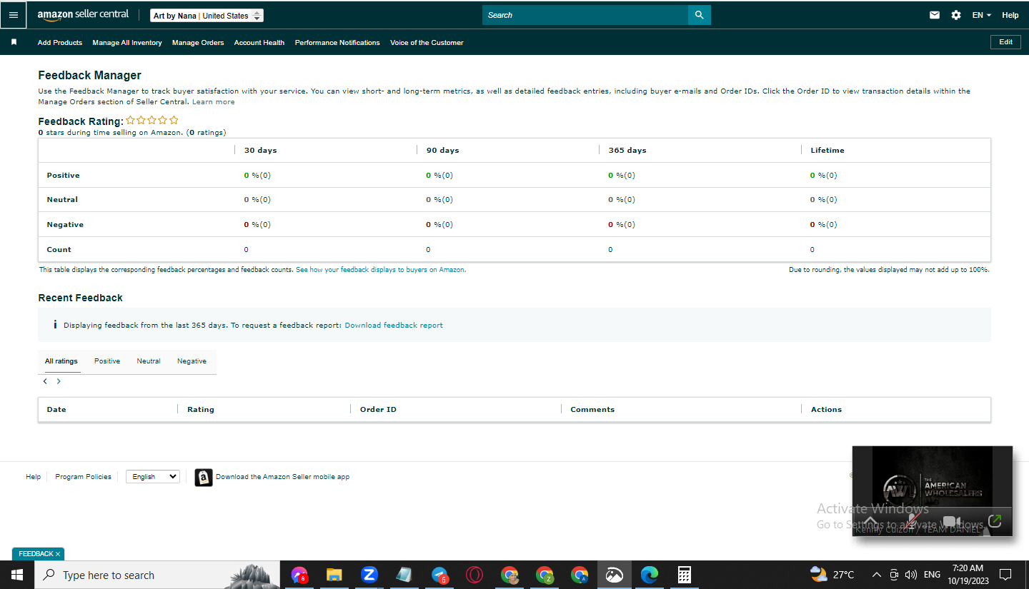
Task: Start video in Zoom mini window
Action: click(950, 520)
